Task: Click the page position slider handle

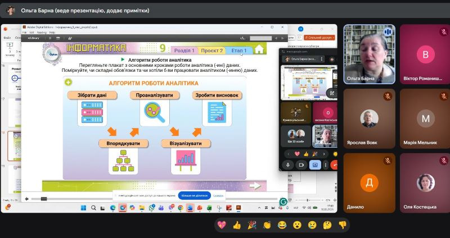Action: [43, 198]
